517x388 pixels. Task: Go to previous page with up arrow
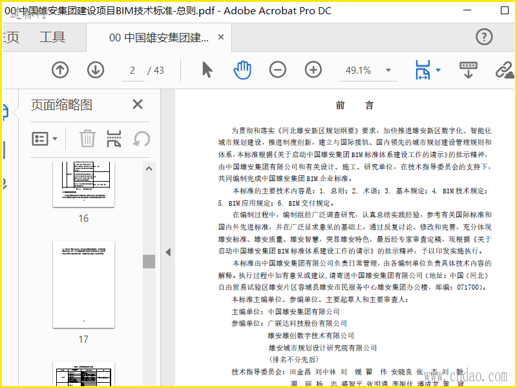point(60,70)
